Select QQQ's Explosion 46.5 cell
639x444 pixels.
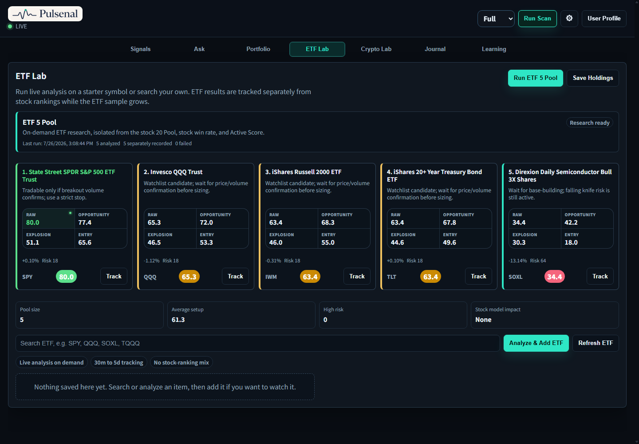tap(170, 238)
